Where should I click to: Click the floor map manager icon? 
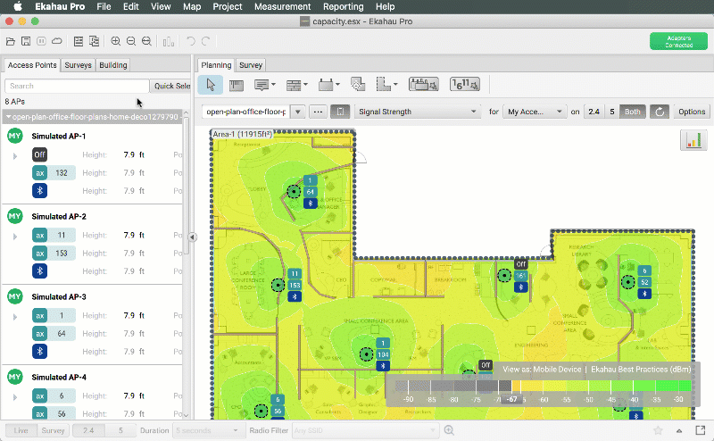[340, 112]
